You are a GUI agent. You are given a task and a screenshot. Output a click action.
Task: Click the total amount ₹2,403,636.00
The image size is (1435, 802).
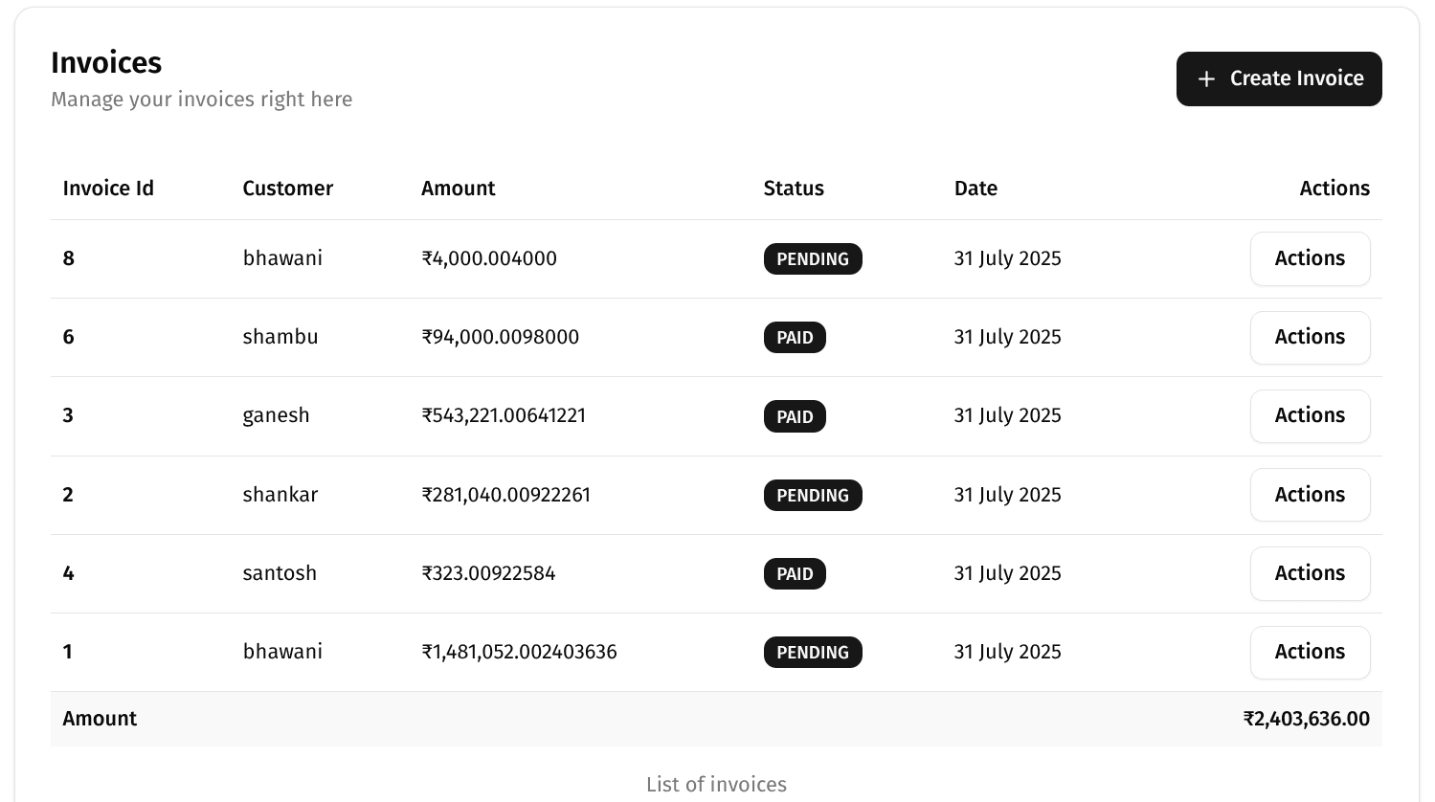tap(1306, 719)
